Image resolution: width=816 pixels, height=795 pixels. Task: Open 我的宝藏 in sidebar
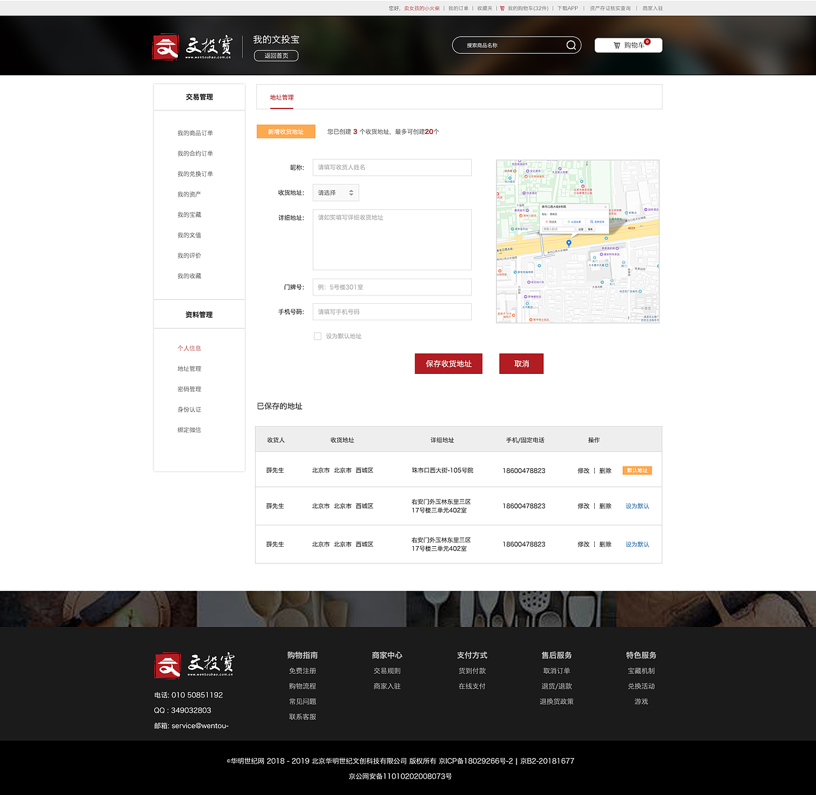click(x=189, y=215)
